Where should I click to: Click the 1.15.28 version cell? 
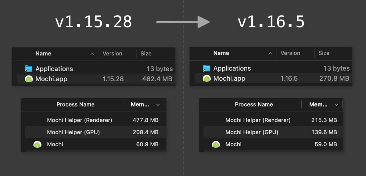(x=113, y=79)
